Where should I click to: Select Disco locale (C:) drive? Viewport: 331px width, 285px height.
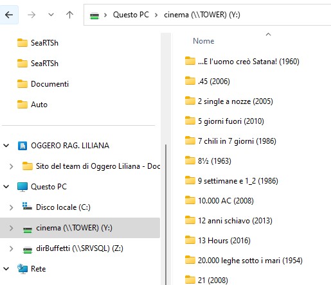pos(57,207)
